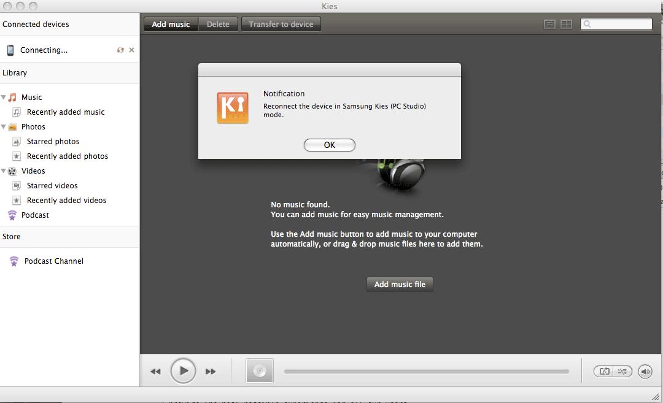Click the volume speaker icon
The image size is (663, 403).
click(x=645, y=371)
